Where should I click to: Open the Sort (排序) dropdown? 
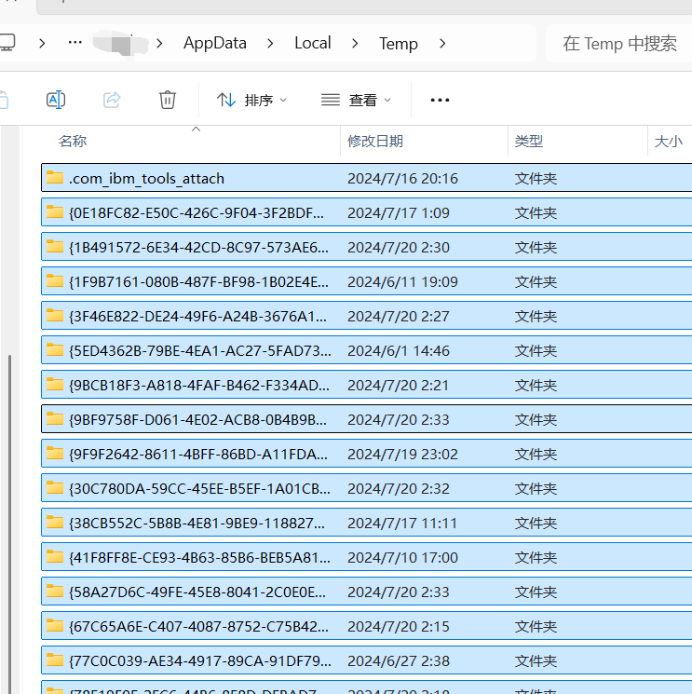click(x=251, y=100)
